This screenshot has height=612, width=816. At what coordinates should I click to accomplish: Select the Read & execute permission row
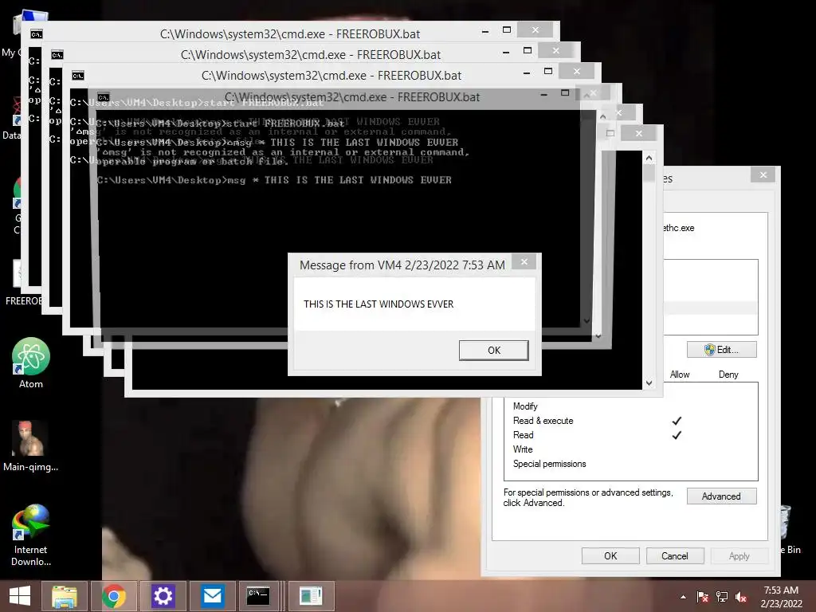pos(631,421)
